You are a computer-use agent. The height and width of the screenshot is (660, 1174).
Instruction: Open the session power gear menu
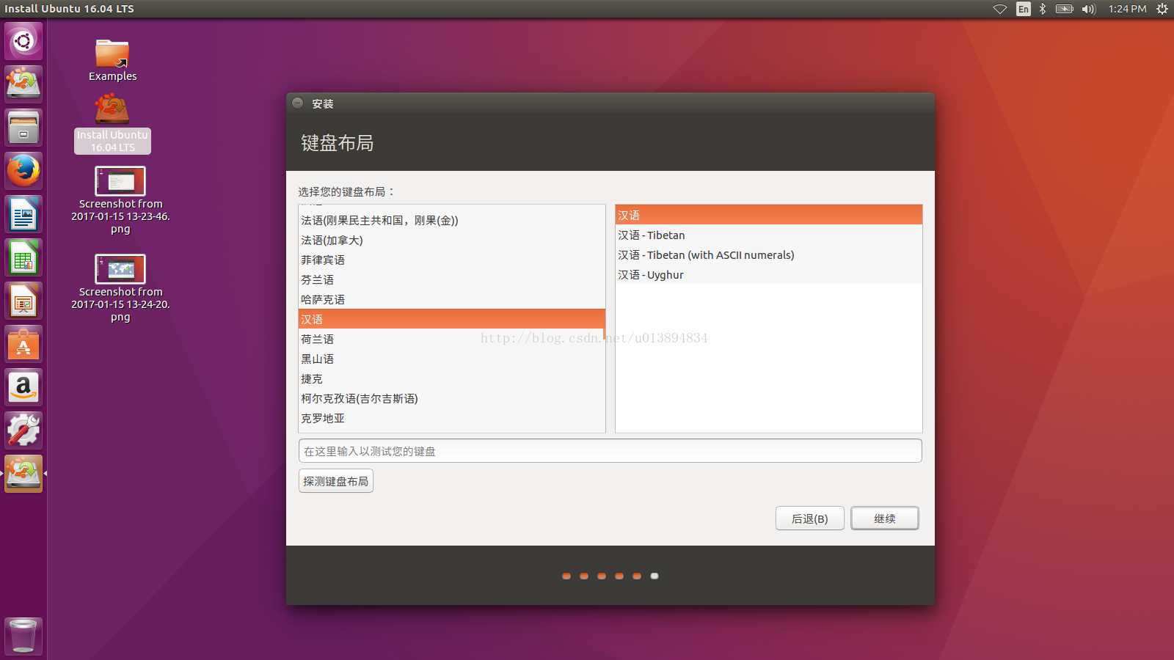point(1162,9)
